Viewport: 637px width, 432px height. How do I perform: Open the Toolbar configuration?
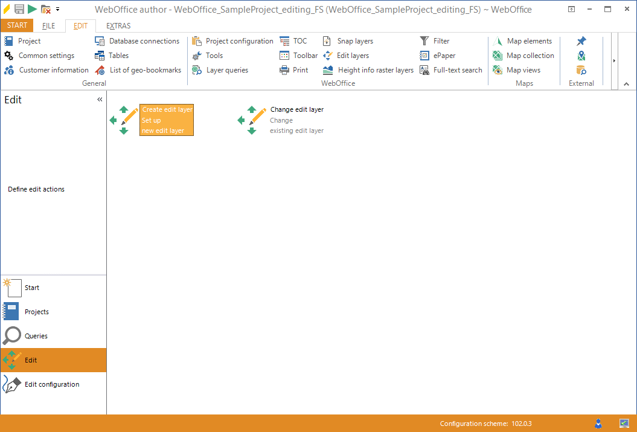(x=299, y=56)
